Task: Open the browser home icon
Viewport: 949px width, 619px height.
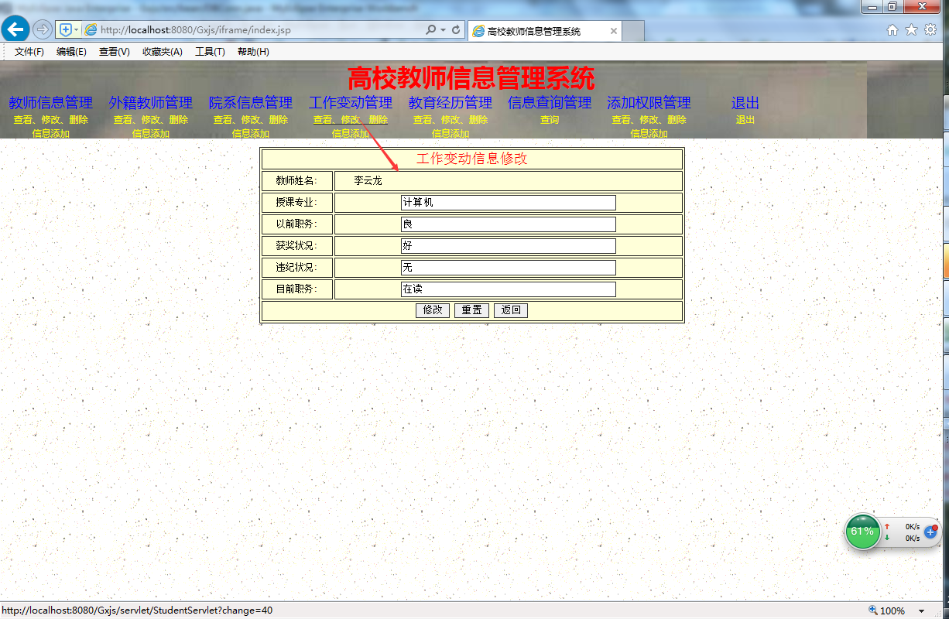Action: tap(892, 30)
